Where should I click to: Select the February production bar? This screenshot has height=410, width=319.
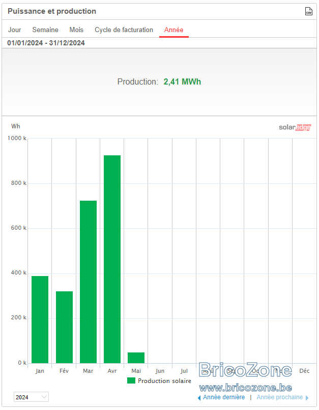click(x=64, y=327)
